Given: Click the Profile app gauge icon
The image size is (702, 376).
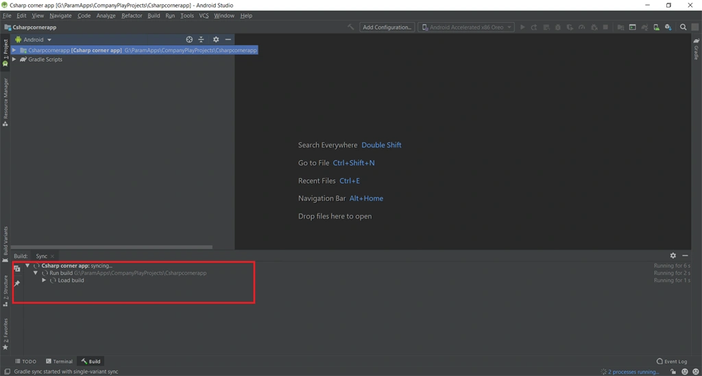Looking at the screenshot, I should (581, 27).
